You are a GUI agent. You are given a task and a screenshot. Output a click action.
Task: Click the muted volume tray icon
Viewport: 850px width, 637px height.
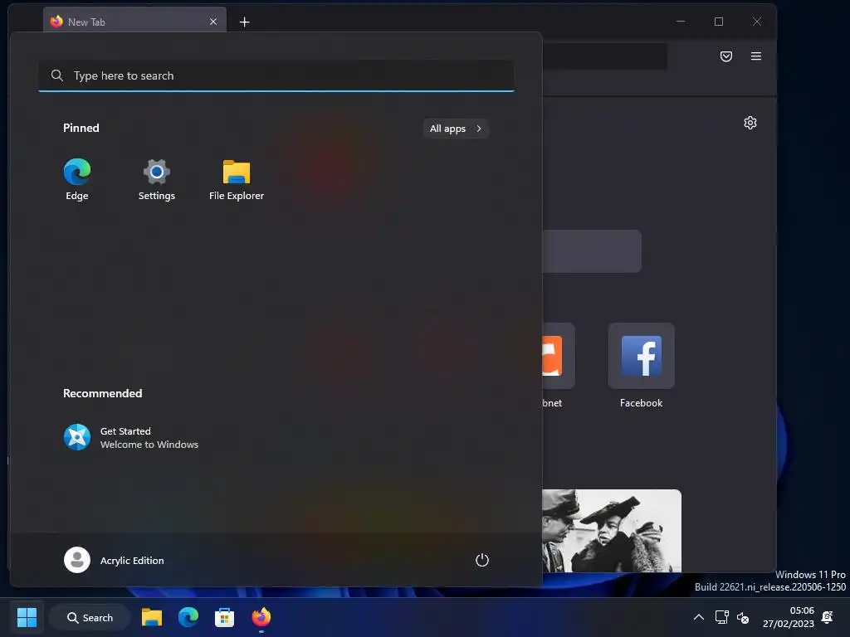pyautogui.click(x=743, y=617)
